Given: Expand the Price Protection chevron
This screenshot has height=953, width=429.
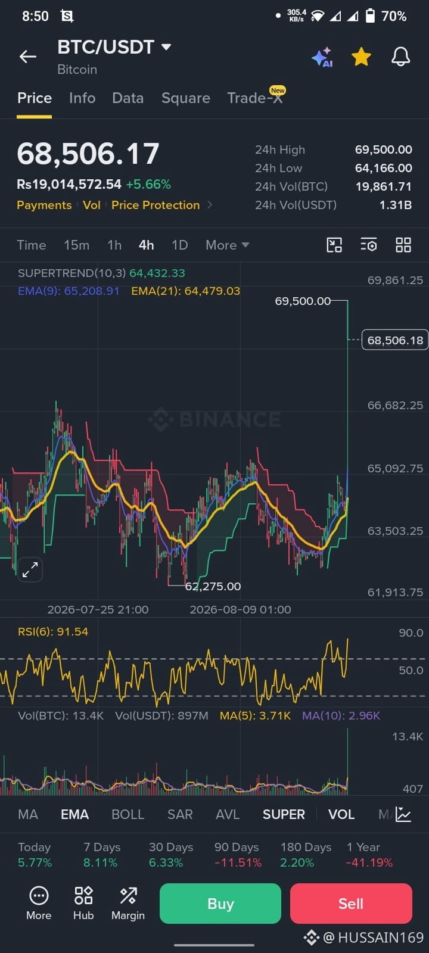Looking at the screenshot, I should coord(210,205).
